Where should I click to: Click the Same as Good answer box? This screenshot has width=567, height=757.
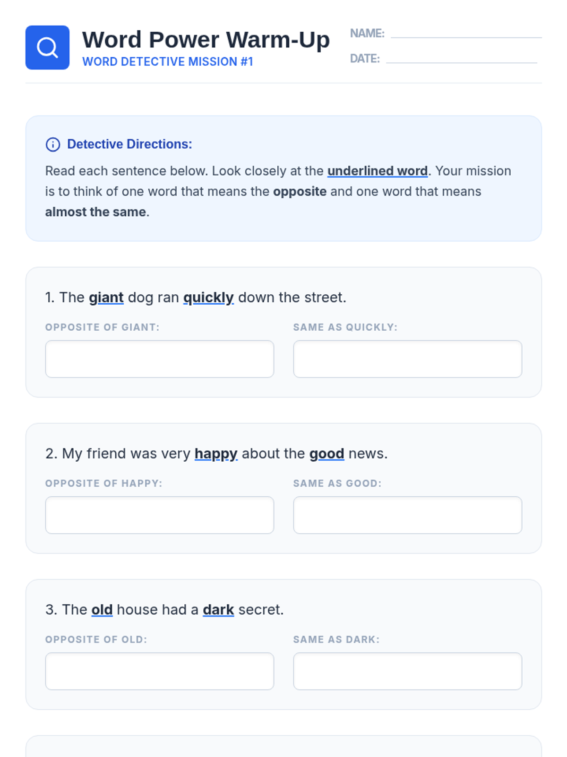[407, 515]
